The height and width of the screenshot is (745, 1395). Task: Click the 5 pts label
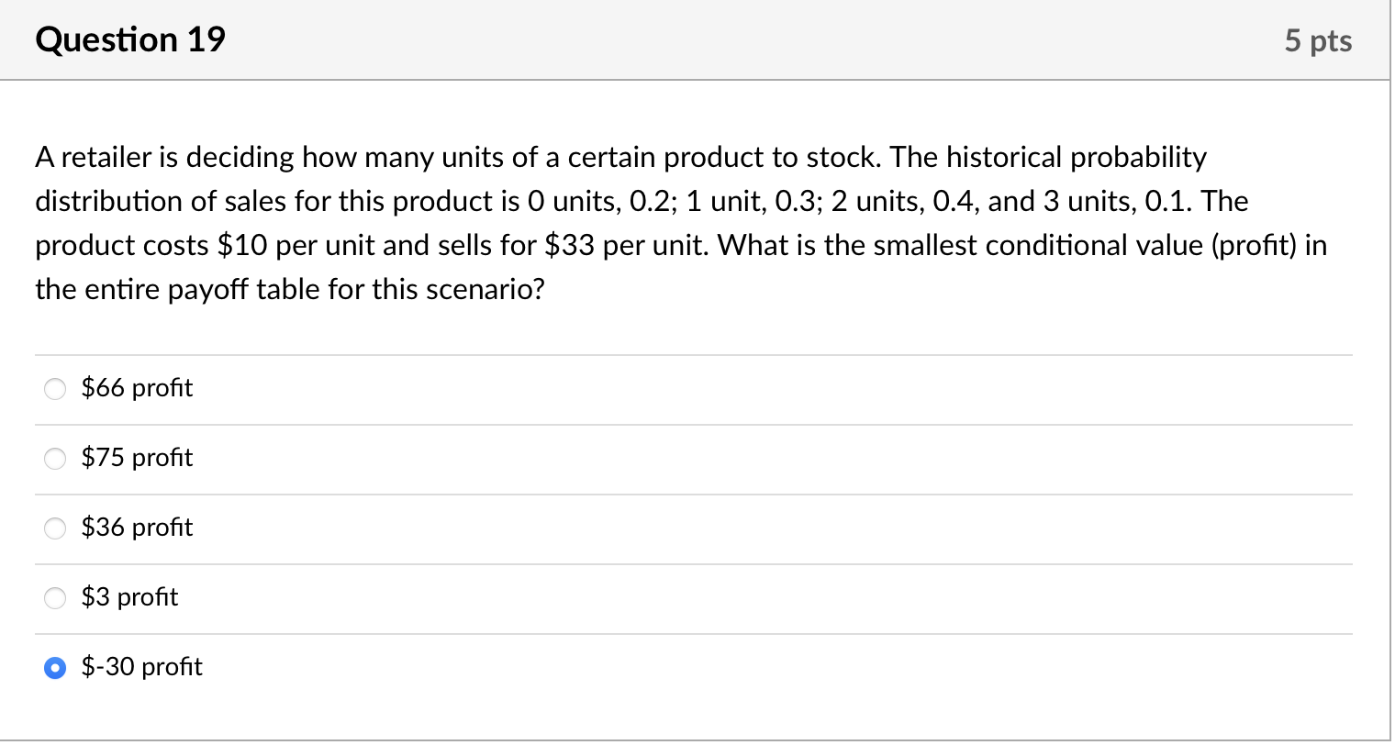pos(1319,39)
